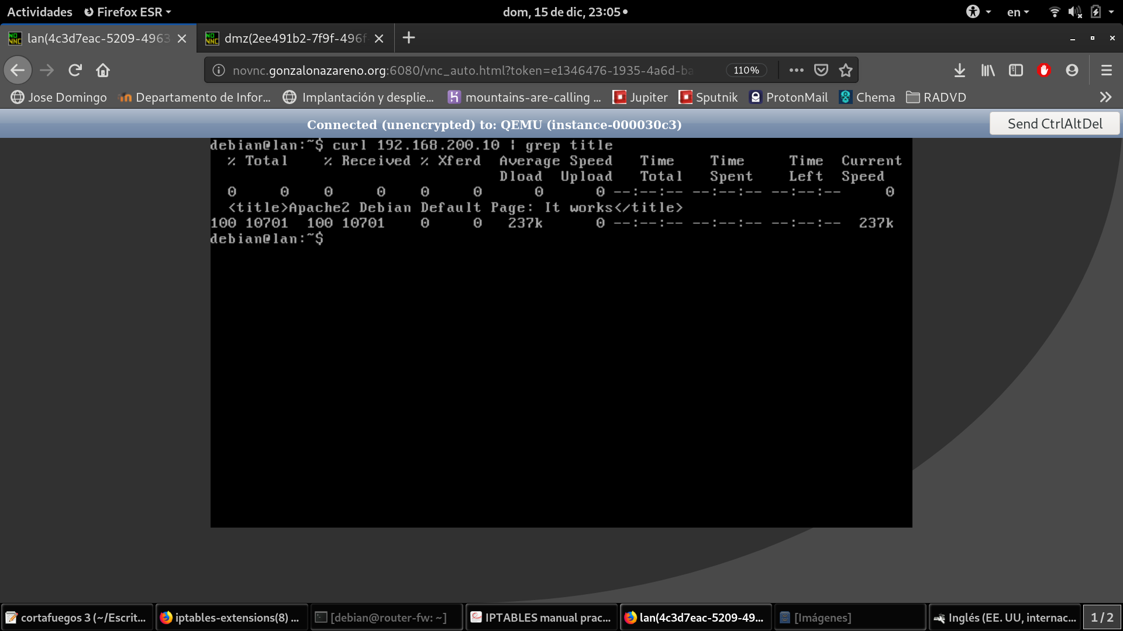Click the reload page icon
The height and width of the screenshot is (631, 1123).
coord(75,70)
